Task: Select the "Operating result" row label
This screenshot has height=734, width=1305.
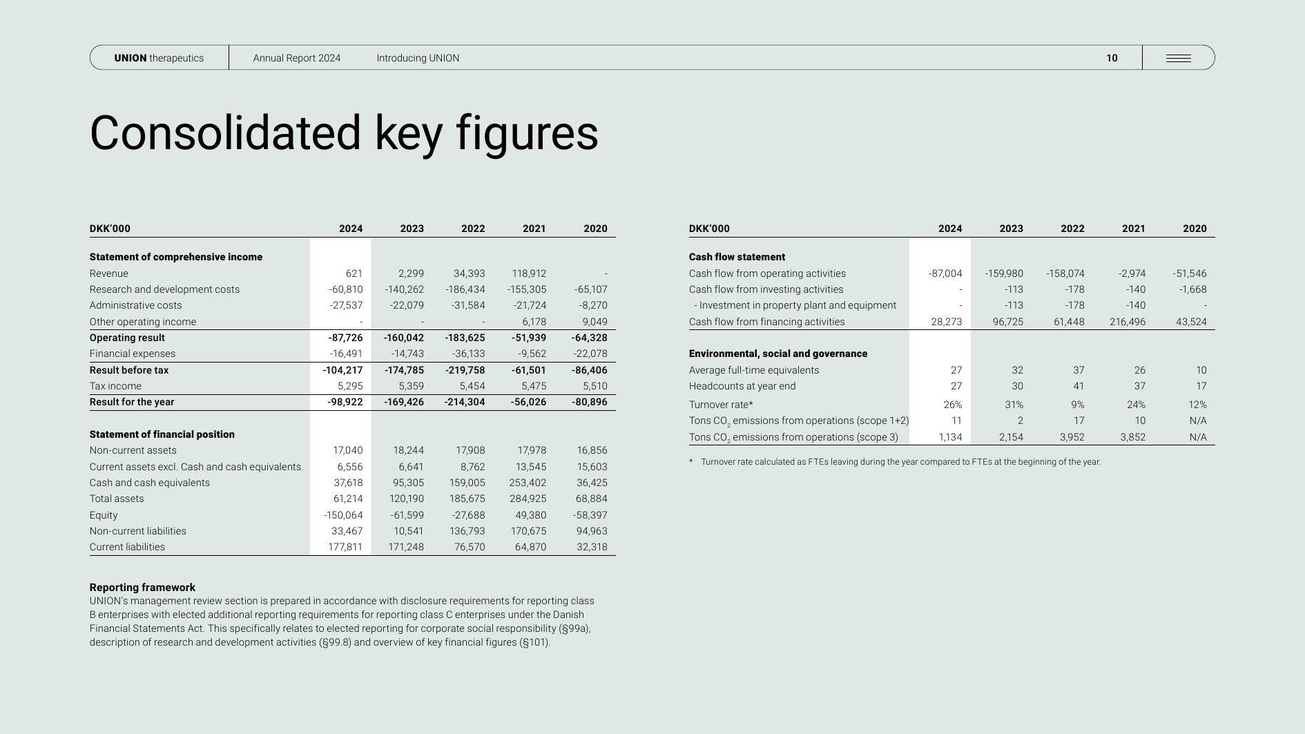Action: point(127,338)
